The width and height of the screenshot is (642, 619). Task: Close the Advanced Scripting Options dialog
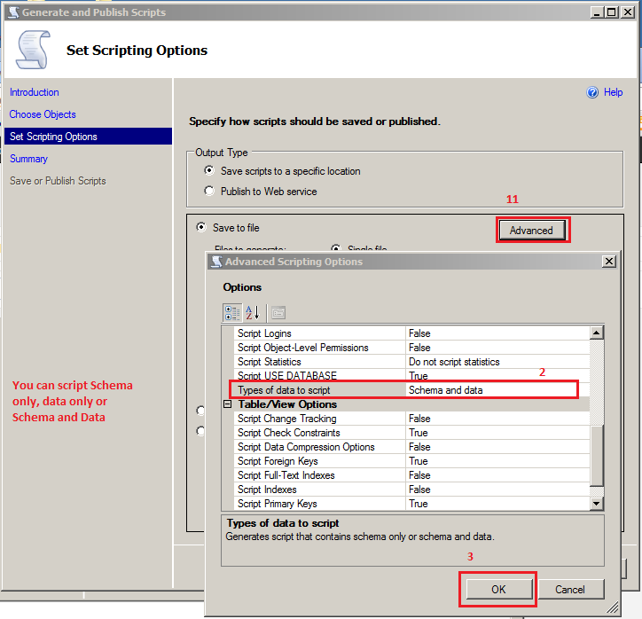609,262
